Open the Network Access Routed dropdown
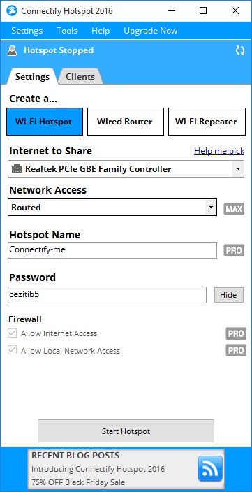 click(x=112, y=207)
